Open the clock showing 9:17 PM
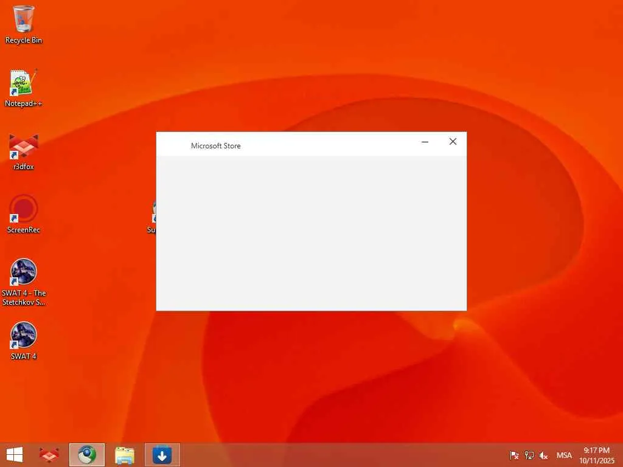 (x=596, y=455)
